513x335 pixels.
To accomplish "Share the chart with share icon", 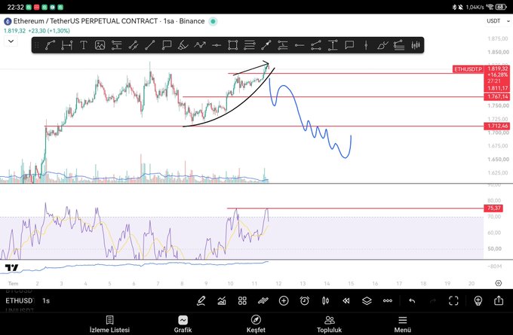I will click(499, 300).
